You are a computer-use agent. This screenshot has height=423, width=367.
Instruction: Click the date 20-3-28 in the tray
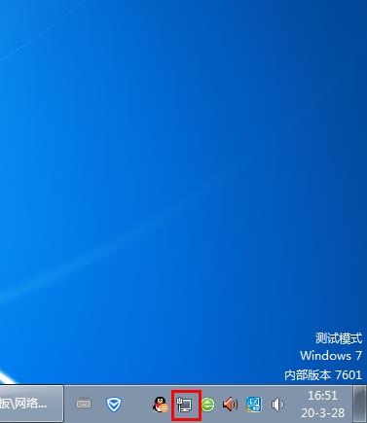(x=322, y=413)
